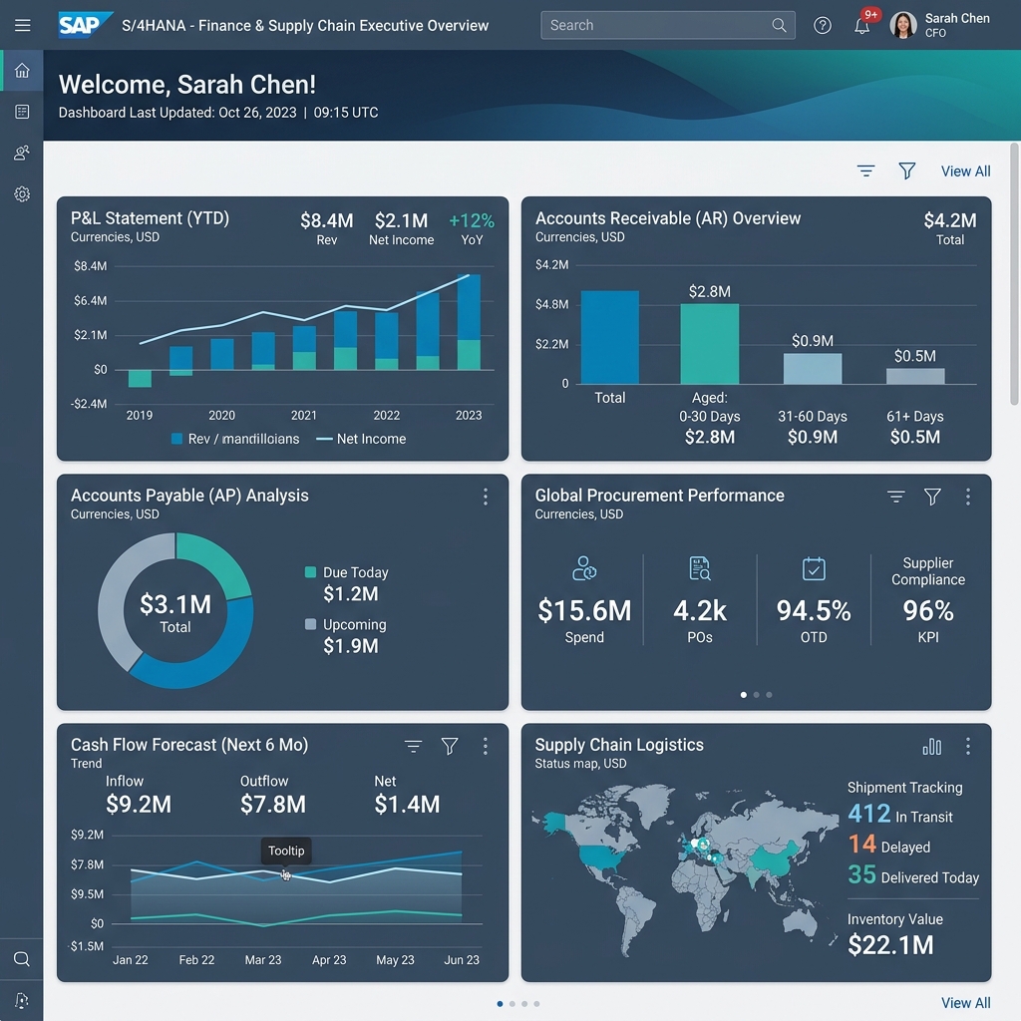Screen dimensions: 1021x1021
Task: Click the page vertical scrollbar
Action: 1014,273
